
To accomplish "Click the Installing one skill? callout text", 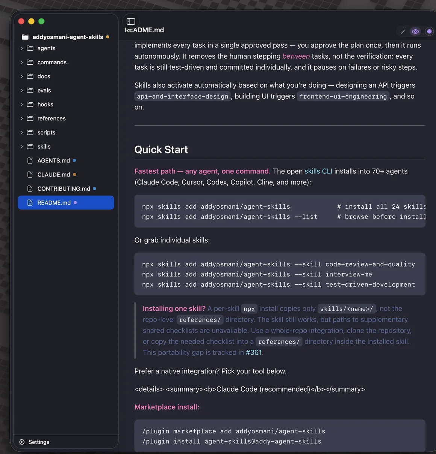I will click(174, 308).
